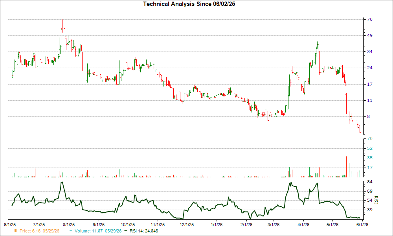
Task: Click the 84 label on the RSI axis
Action: click(370, 182)
